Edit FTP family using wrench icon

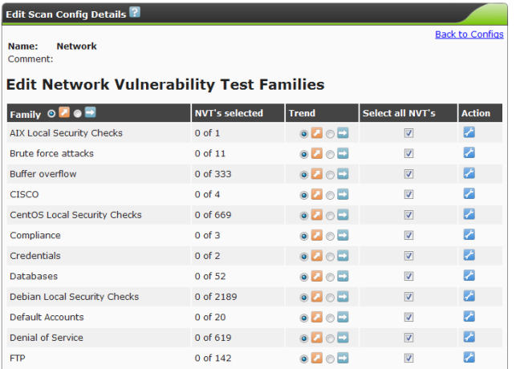tap(469, 358)
